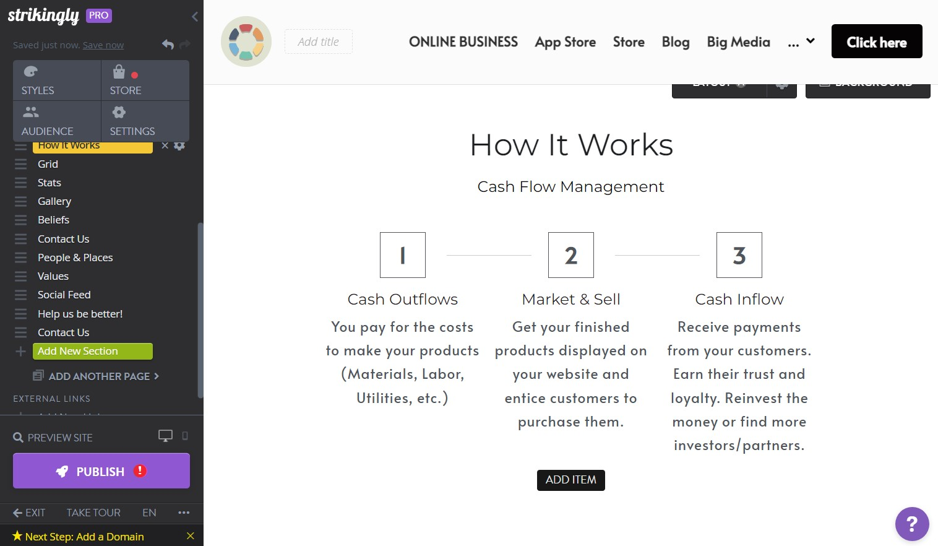Viewport: 938px width, 546px height.
Task: Open the Store panel
Action: click(126, 80)
